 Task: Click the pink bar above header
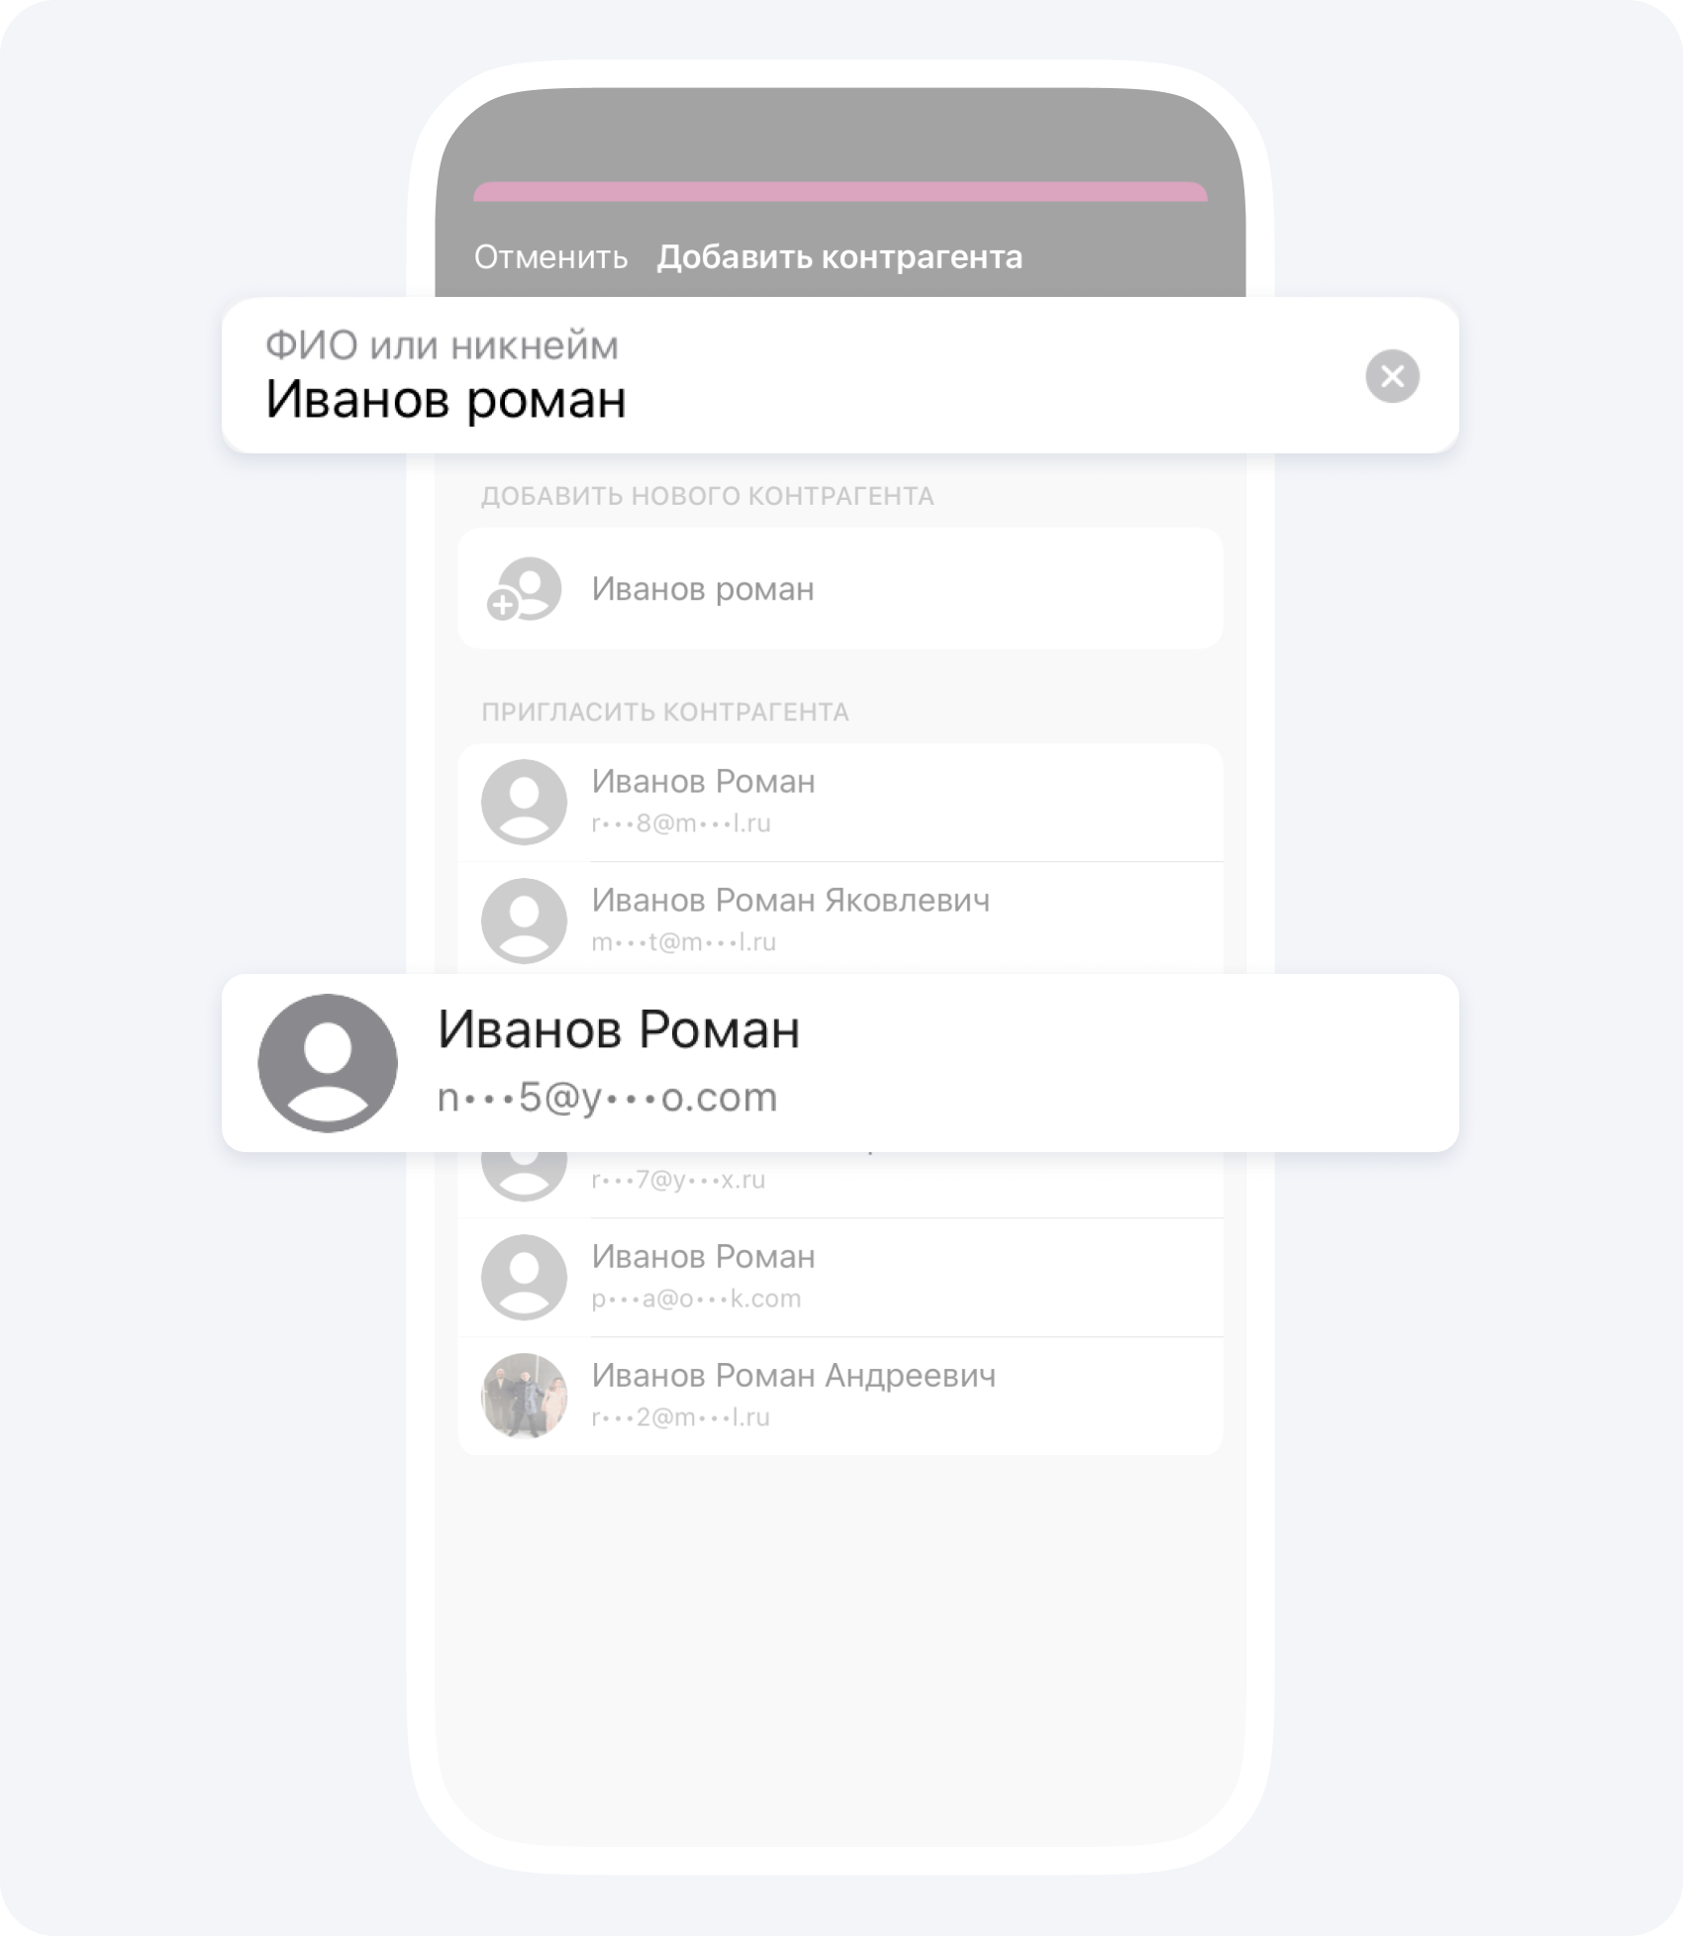click(x=841, y=191)
